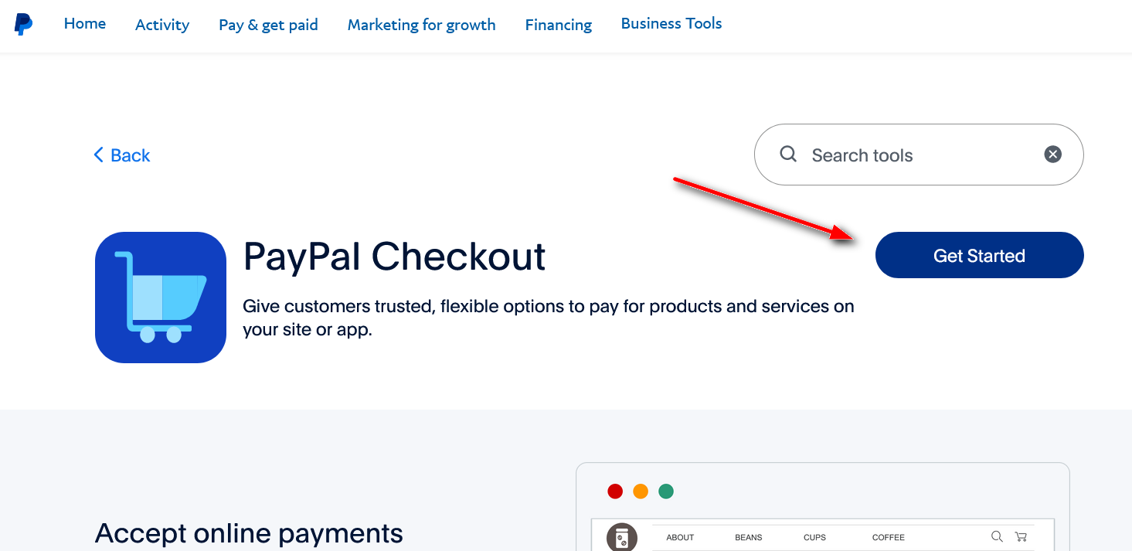Clear search with the X icon
This screenshot has width=1132, height=551.
coord(1052,155)
